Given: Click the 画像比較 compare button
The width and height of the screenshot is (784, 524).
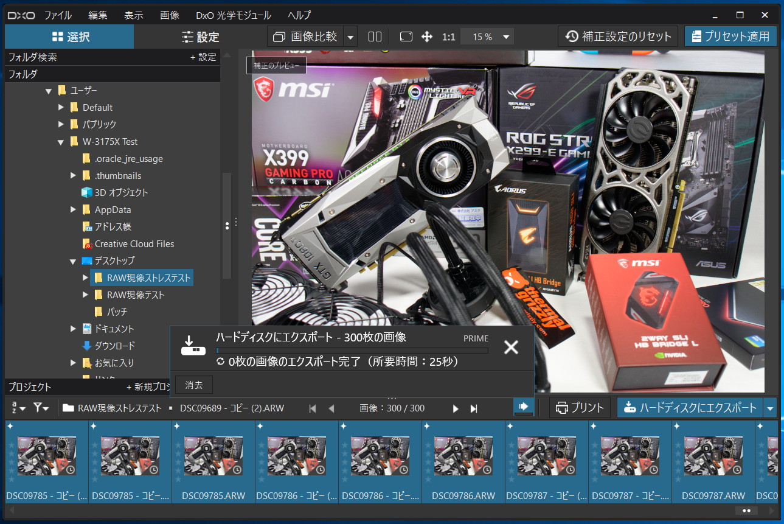Looking at the screenshot, I should pyautogui.click(x=305, y=37).
